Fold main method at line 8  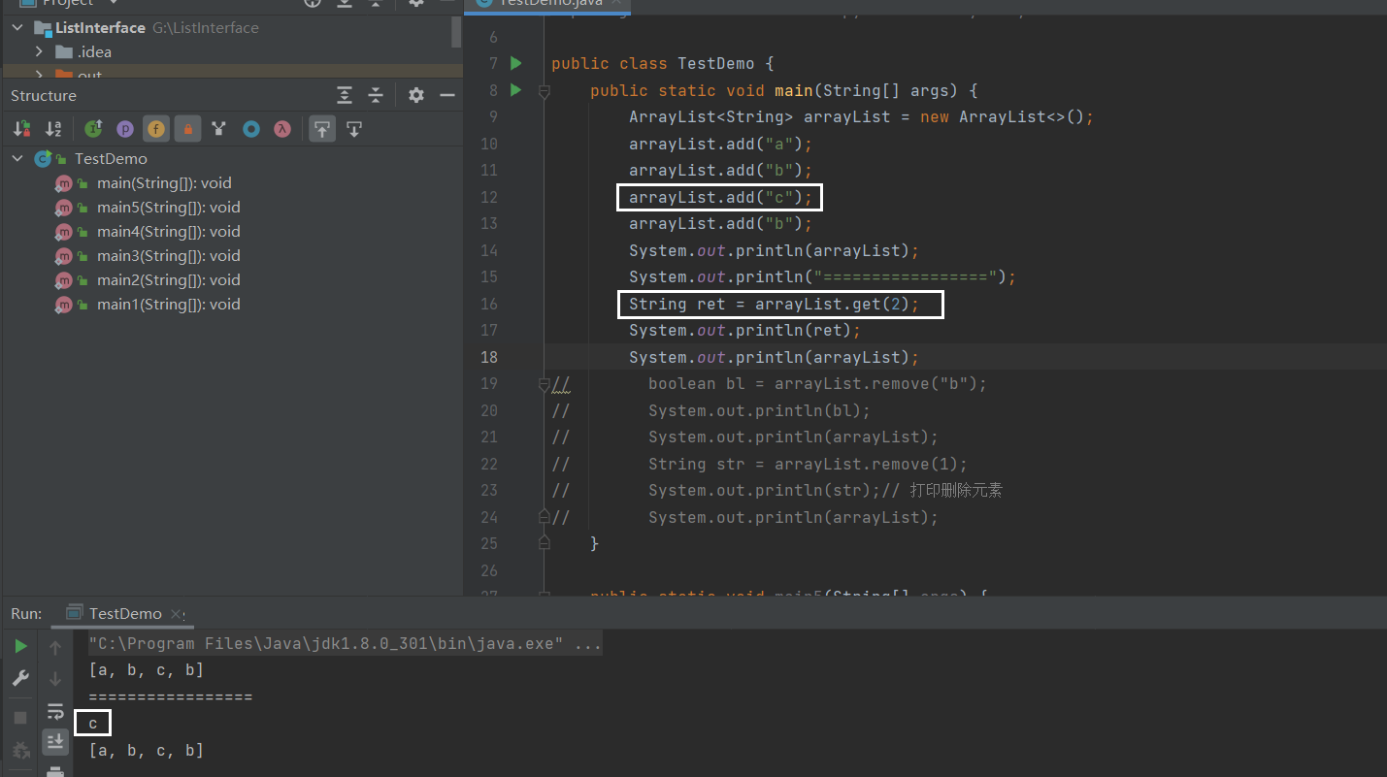545,91
